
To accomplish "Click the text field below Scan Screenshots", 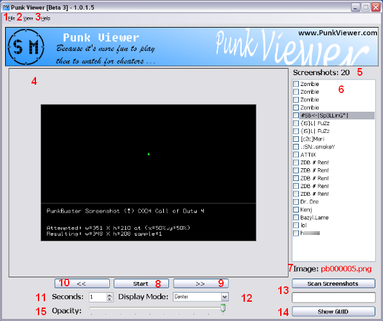I will tap(334, 297).
